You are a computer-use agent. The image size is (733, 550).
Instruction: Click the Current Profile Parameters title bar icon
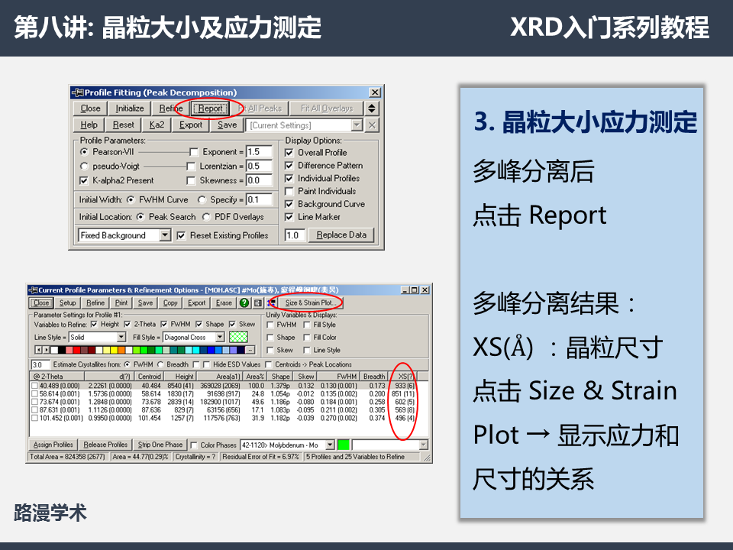click(33, 290)
